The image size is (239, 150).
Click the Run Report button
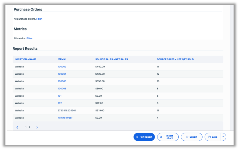pos(144,137)
